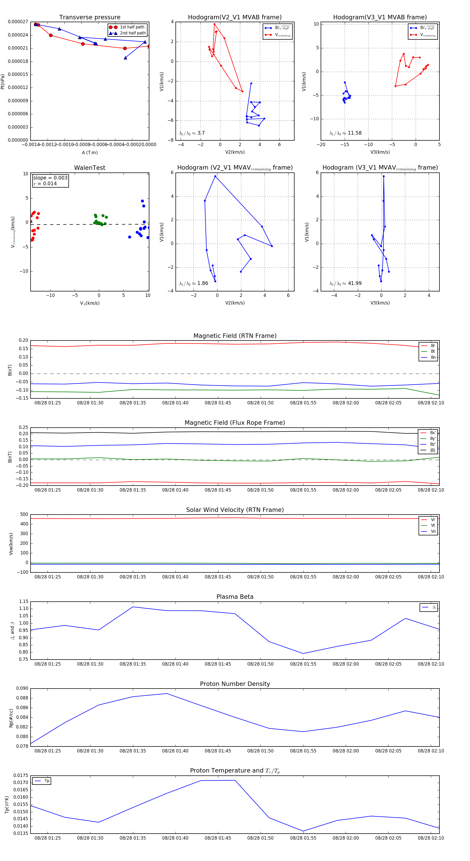This screenshot has width=470, height=861.
Task: Select the "Bx'" legend entry
Action: click(x=428, y=433)
